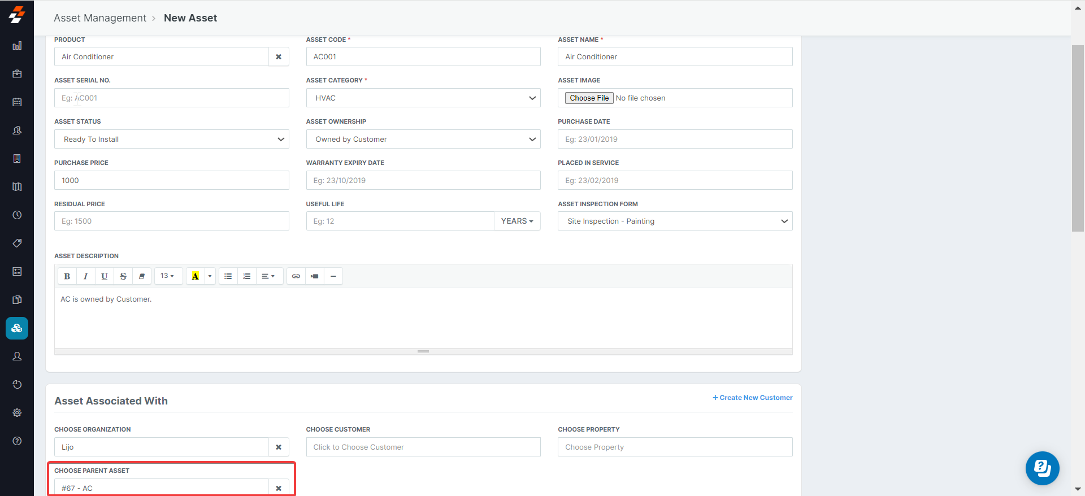Click the eraser remove-formatting icon

[142, 276]
